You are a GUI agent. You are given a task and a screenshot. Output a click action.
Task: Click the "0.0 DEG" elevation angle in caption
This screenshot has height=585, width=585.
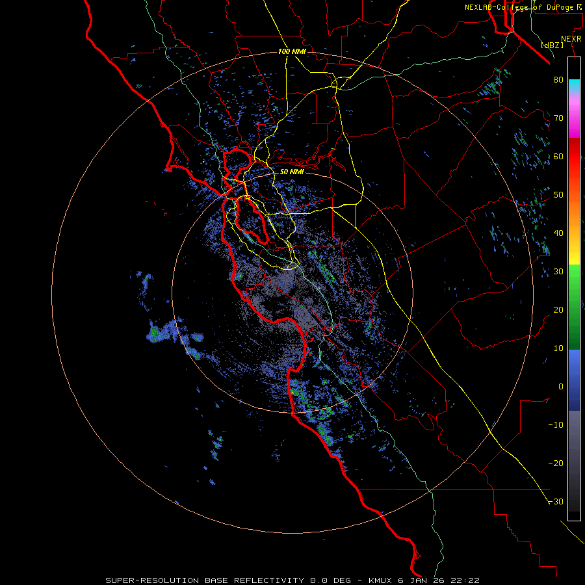(x=332, y=580)
